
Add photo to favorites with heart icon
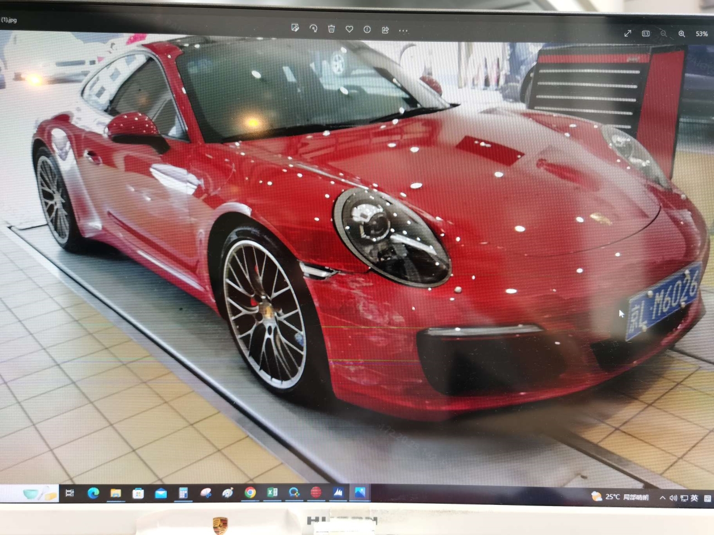point(349,29)
